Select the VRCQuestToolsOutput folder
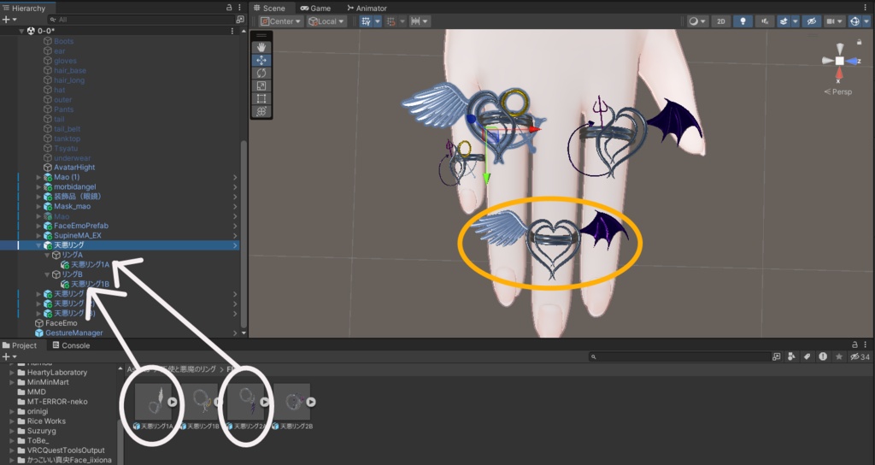This screenshot has height=465, width=875. 65,450
